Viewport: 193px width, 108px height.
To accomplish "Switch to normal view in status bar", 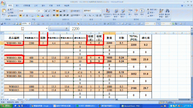I will pyautogui.click(x=161, y=102).
